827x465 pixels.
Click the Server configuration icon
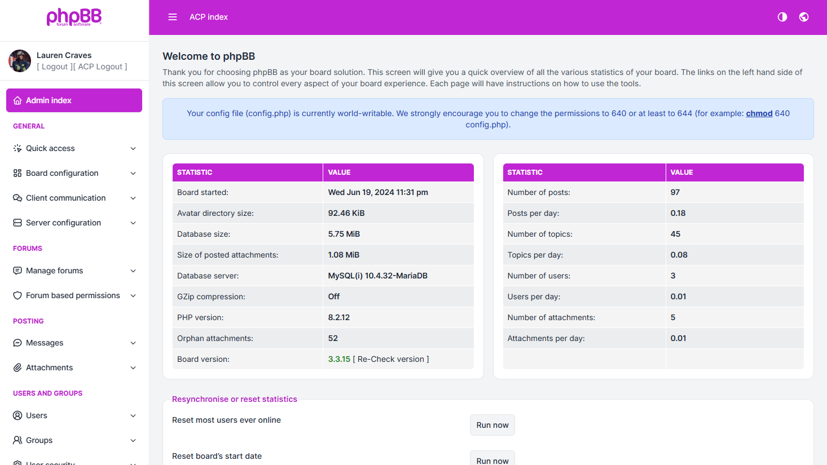pos(17,223)
